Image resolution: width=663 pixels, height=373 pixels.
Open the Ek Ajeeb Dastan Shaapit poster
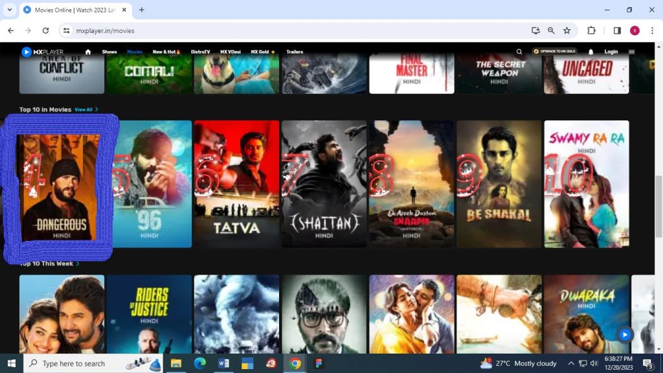412,184
